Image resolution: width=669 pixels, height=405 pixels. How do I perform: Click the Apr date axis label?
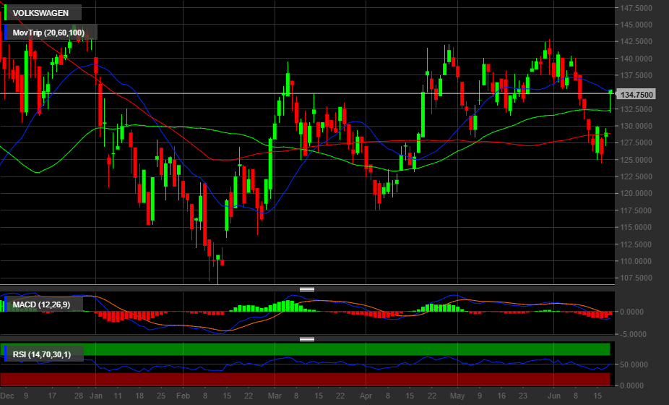[366, 396]
